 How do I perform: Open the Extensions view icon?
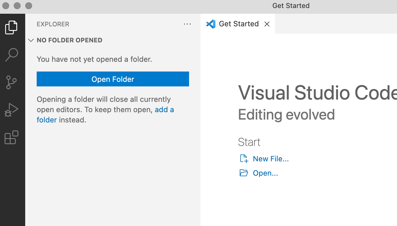pos(11,138)
